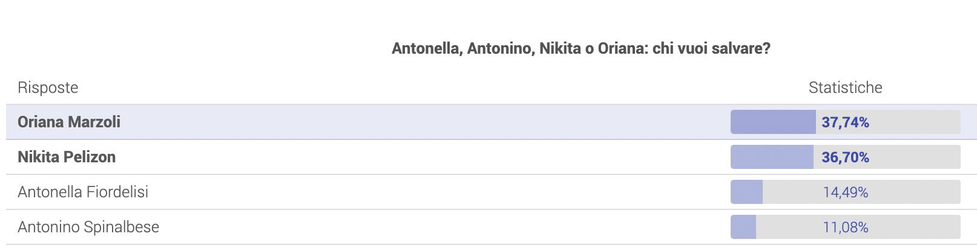Click the Statistiche column header
This screenshot has height=251, width=977.
pyautogui.click(x=845, y=87)
